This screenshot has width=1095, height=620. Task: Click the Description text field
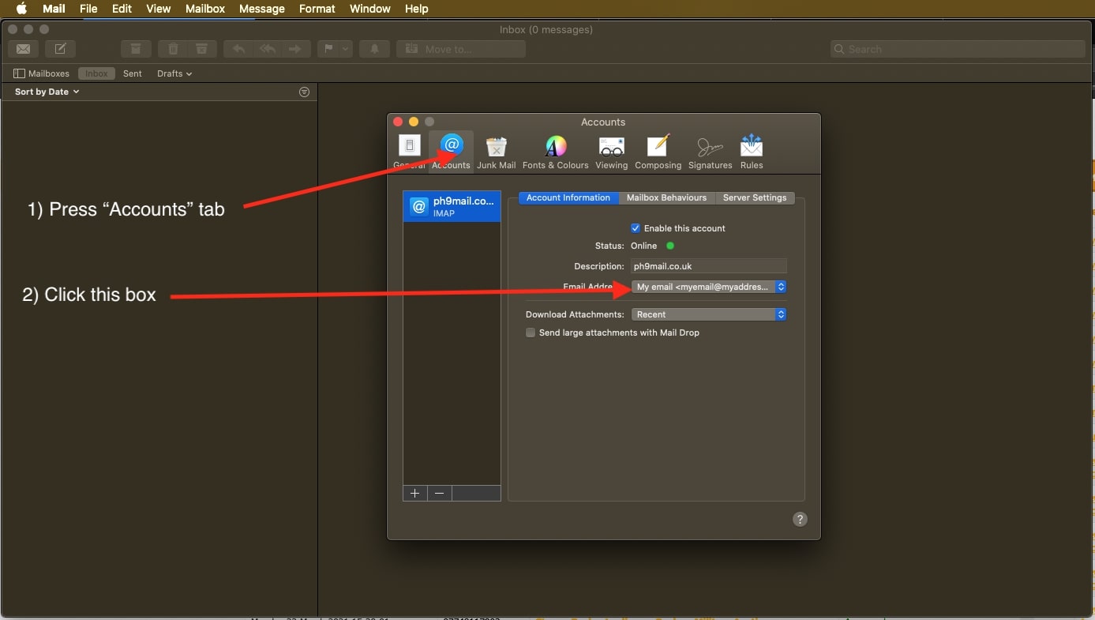click(x=708, y=266)
